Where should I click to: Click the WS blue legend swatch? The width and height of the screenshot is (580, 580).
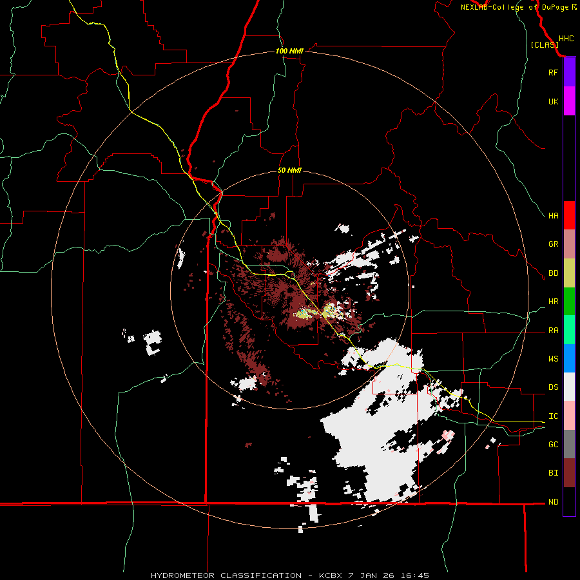click(569, 358)
